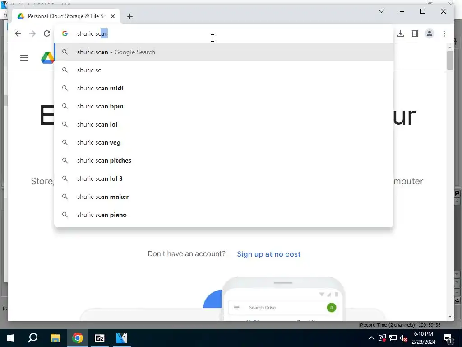The image size is (462, 347).
Task: Open File Explorer from the taskbar
Action: [x=55, y=338]
